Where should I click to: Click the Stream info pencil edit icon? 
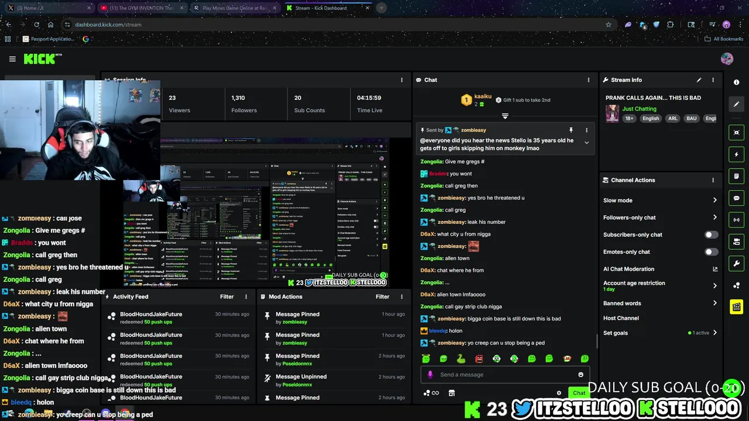[699, 80]
